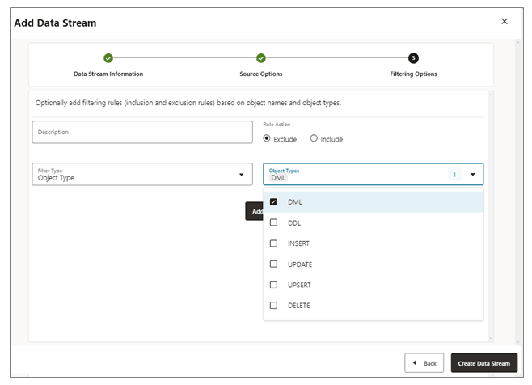Go back to the previous step

pos(424,363)
